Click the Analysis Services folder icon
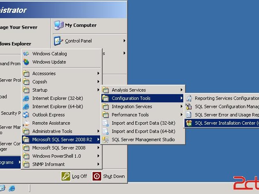This screenshot has height=194, width=259. [x=106, y=90]
